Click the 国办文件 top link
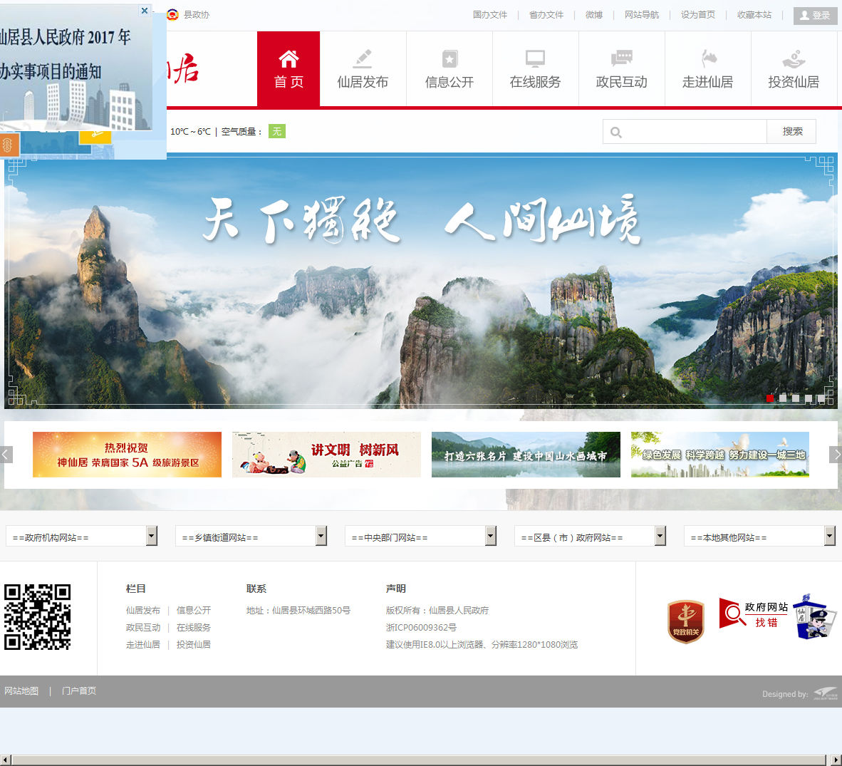The image size is (842, 766). [x=489, y=15]
